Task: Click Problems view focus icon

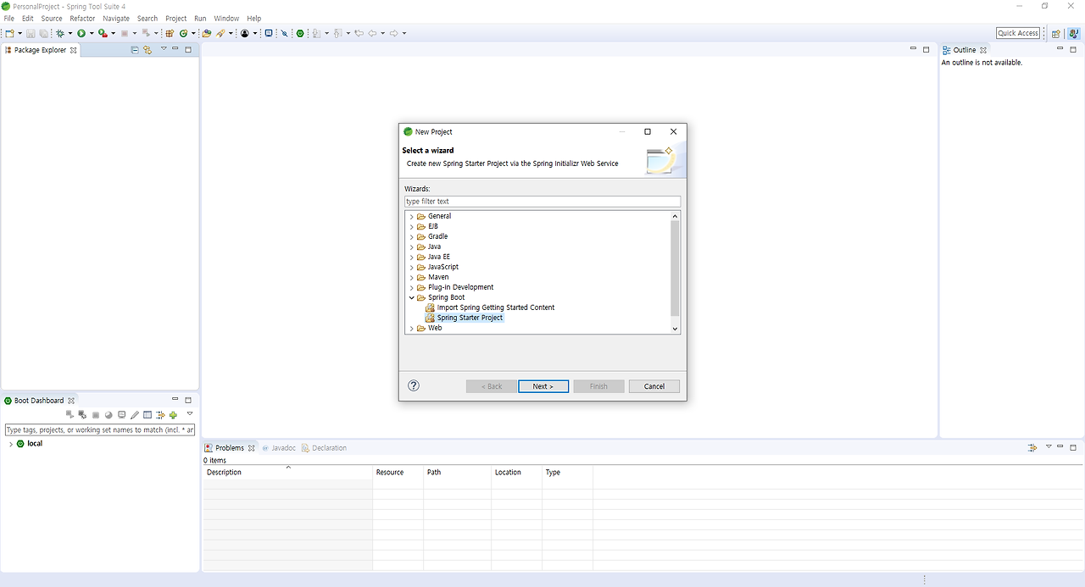Action: (1032, 447)
